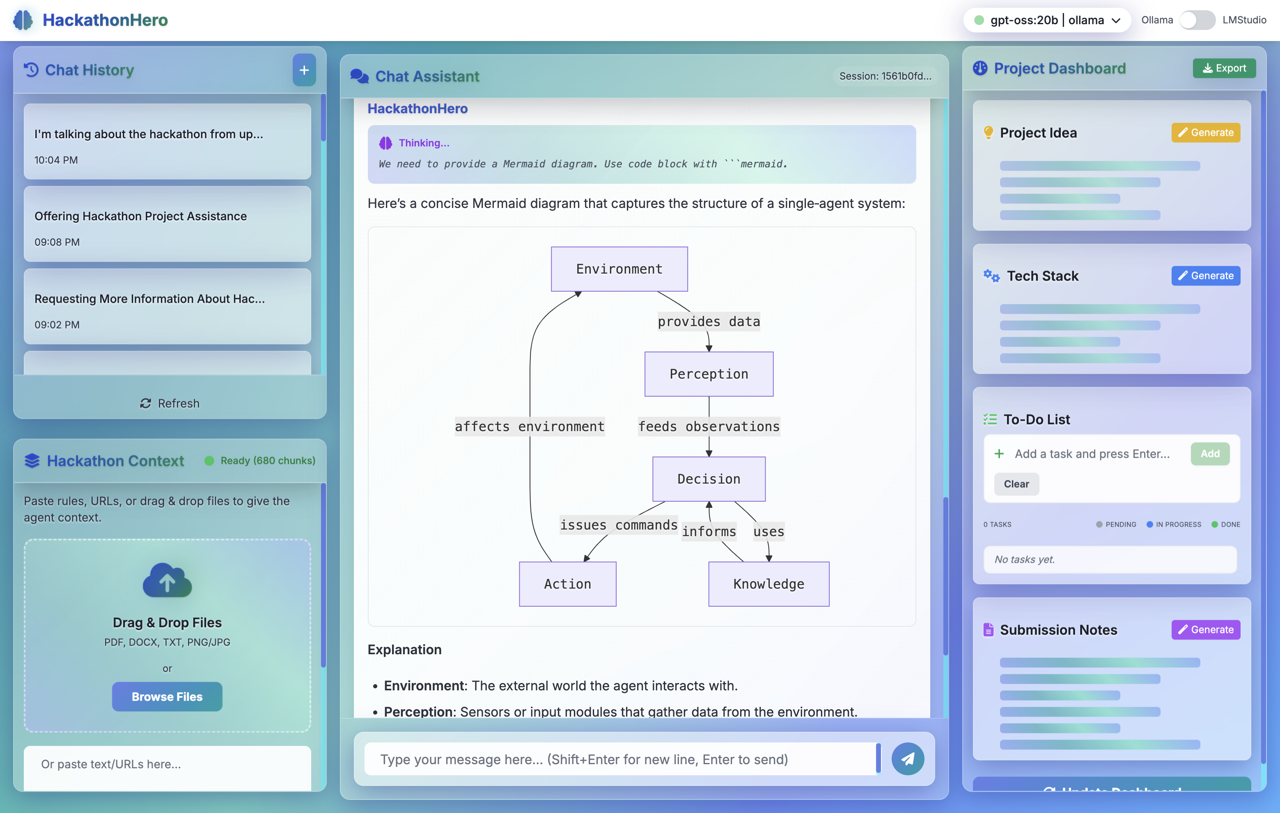Screen dimensions: 1280x813
Task: Click the Chat History clock icon
Action: (31, 70)
